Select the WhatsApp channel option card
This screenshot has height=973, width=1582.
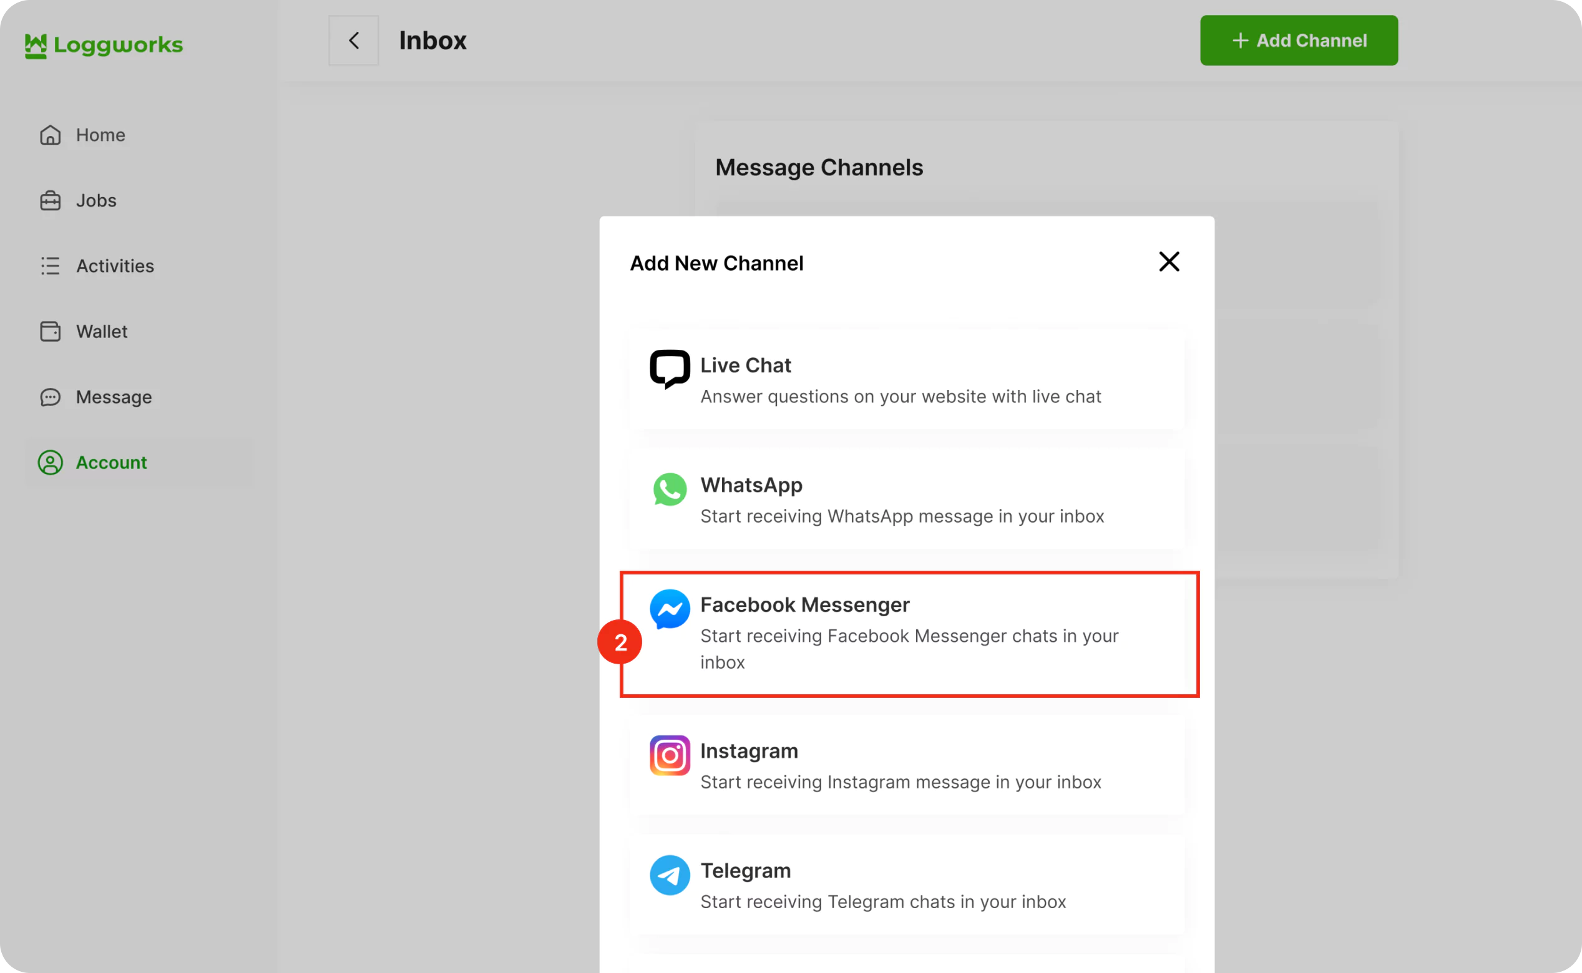tap(907, 500)
